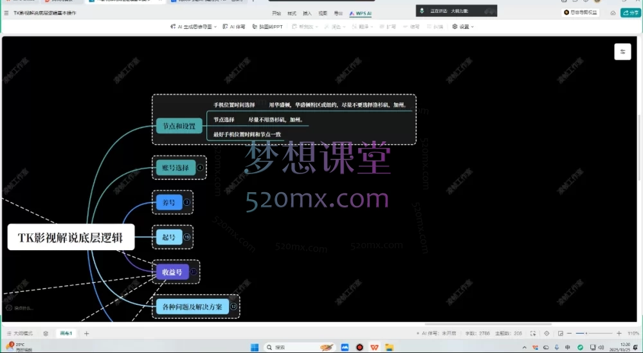The width and height of the screenshot is (643, 353).
Task: Click the green 分享 button
Action: (631, 13)
